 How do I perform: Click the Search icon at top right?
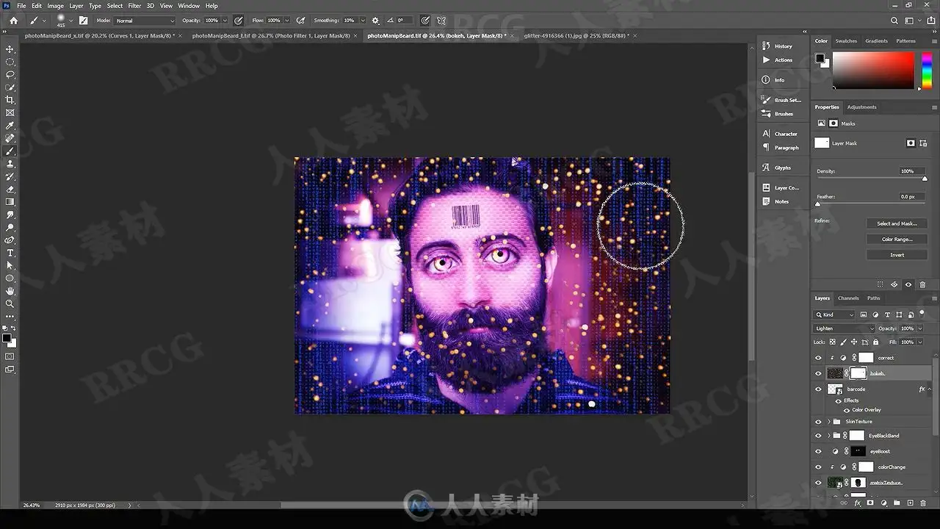click(894, 21)
